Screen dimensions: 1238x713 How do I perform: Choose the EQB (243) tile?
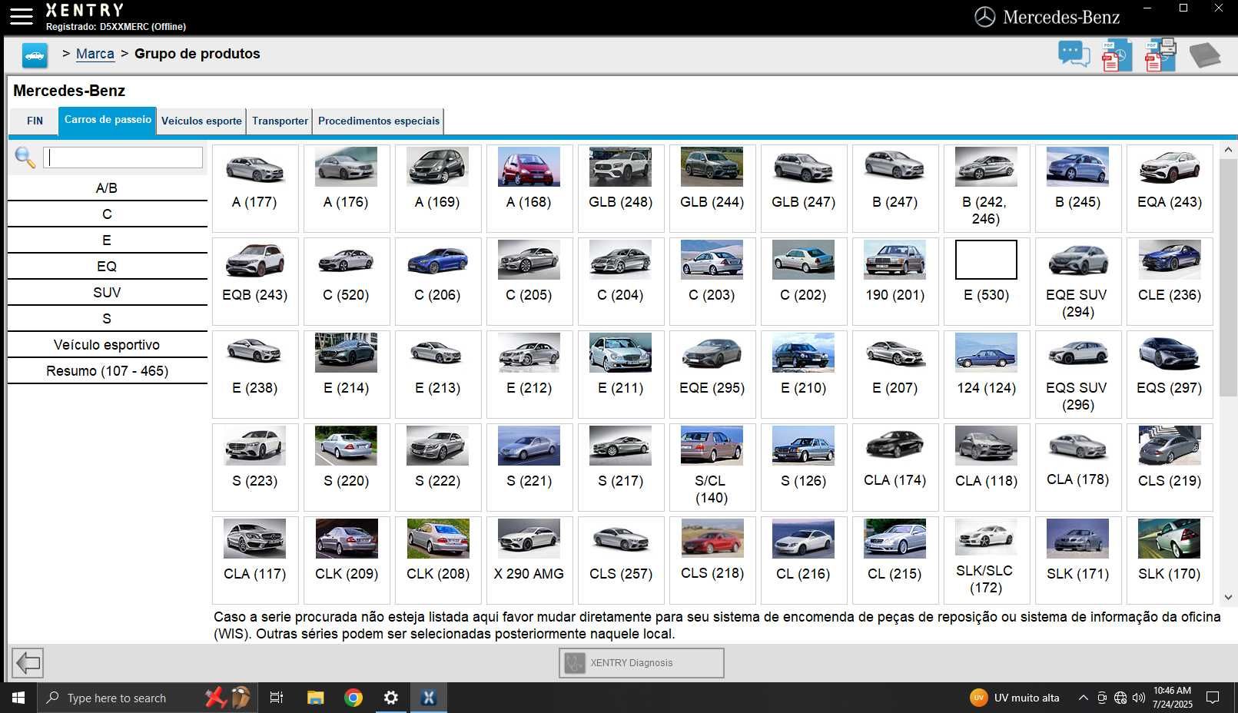point(254,281)
